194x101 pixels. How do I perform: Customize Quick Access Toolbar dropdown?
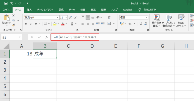(28, 3)
